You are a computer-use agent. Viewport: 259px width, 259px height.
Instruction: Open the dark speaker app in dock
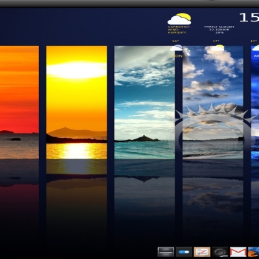[x=220, y=252]
